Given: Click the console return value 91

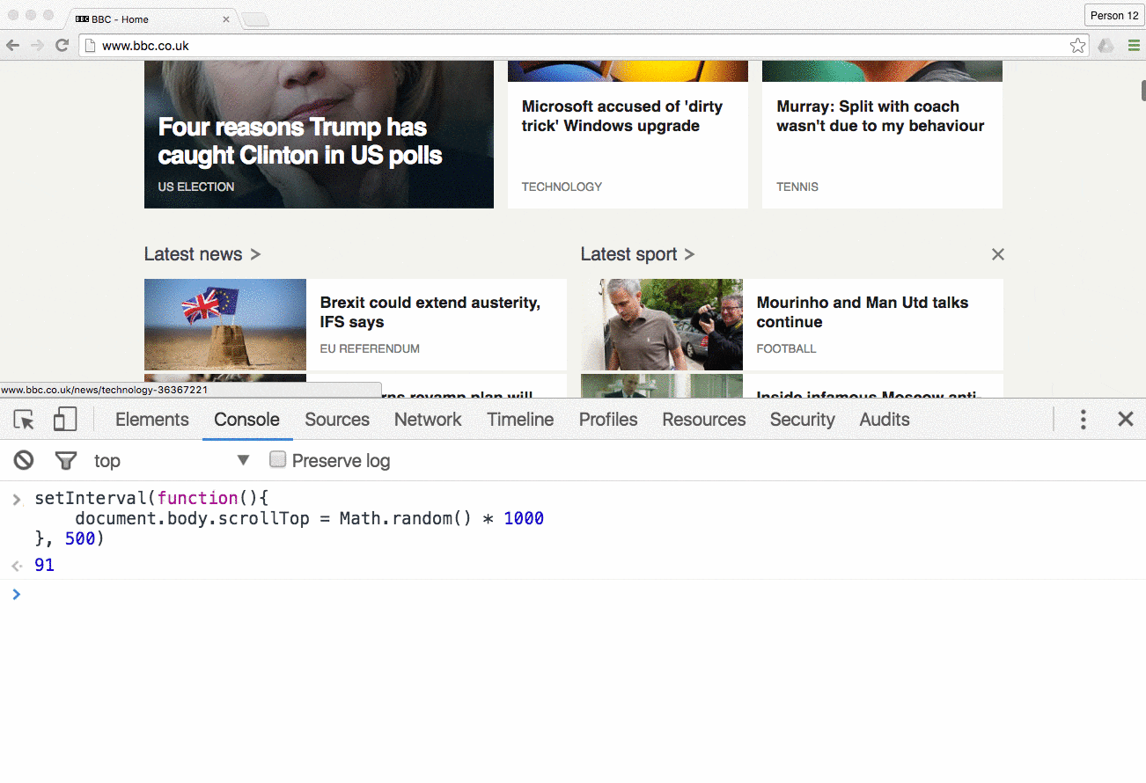Looking at the screenshot, I should click(44, 565).
